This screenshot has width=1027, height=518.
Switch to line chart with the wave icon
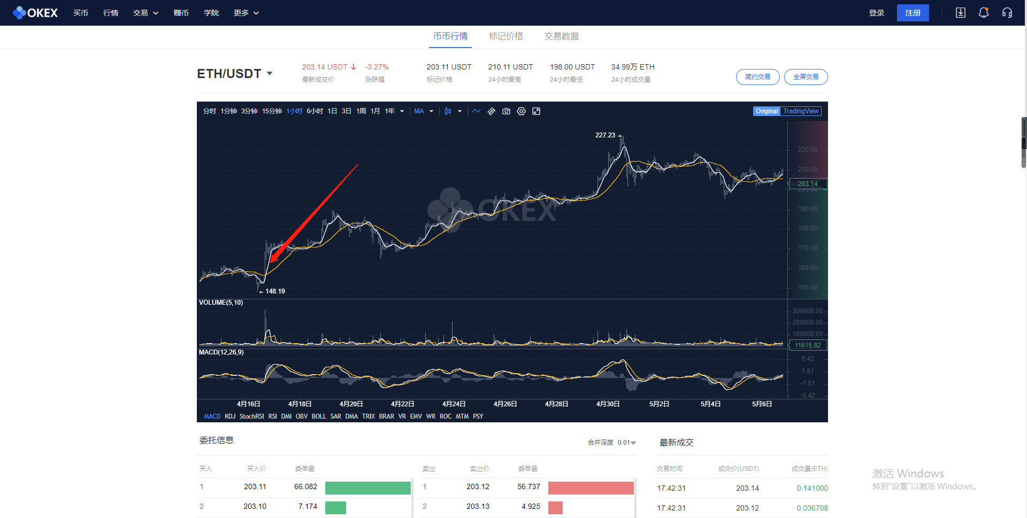coord(476,111)
